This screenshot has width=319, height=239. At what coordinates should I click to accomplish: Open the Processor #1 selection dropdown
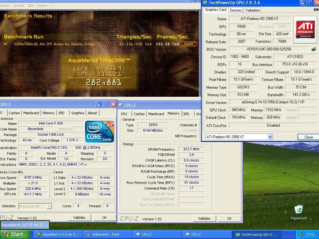[49, 206]
